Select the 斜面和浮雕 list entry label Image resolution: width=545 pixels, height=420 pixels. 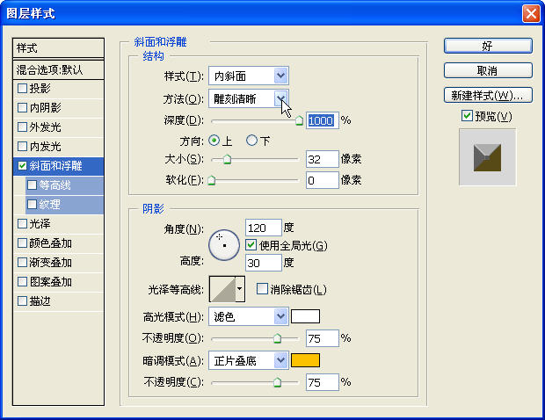[55, 166]
